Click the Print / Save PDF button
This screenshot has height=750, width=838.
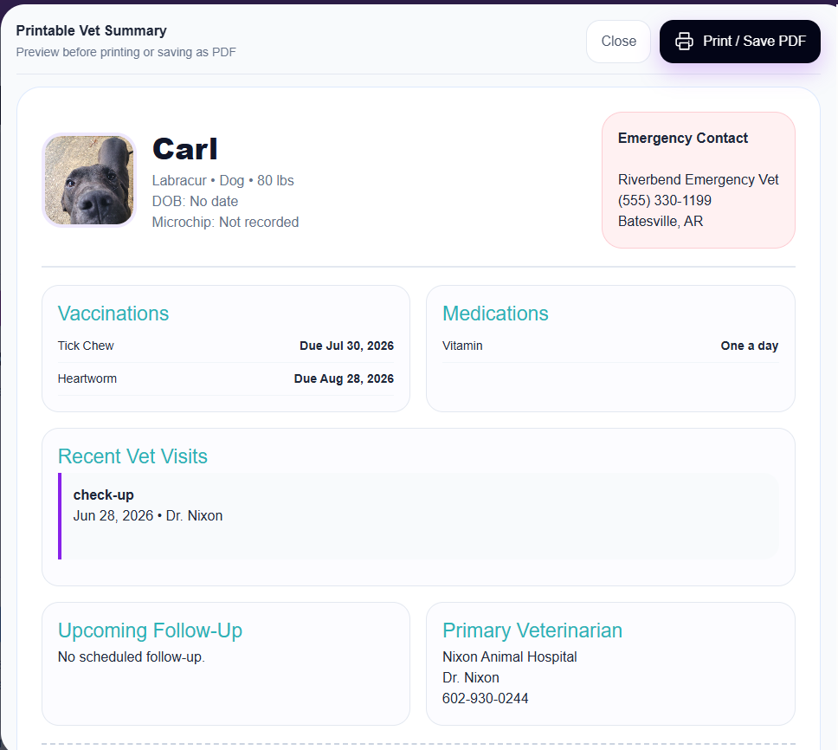click(x=739, y=42)
